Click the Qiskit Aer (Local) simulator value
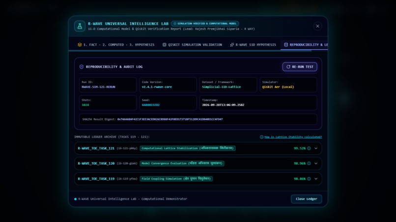 tap(278, 87)
